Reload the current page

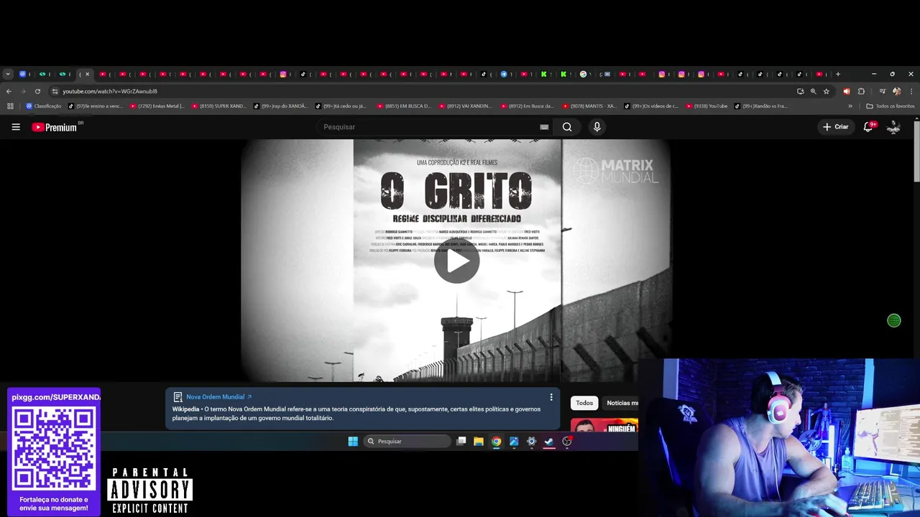pos(37,91)
